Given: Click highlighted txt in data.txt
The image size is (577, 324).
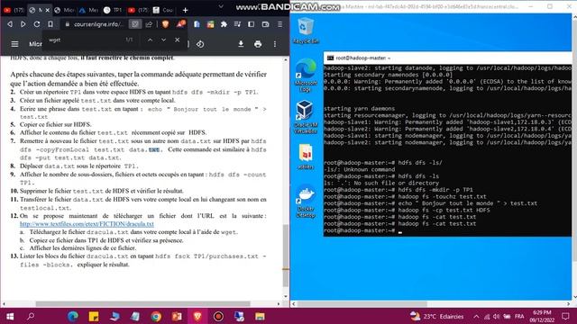Looking at the screenshot, I should 154,149.
